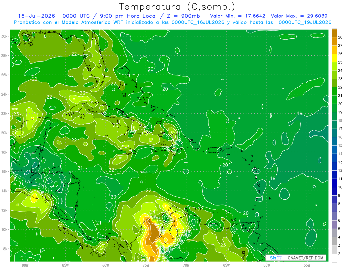Select the "Valor Max. = 29.6039" text
The height and width of the screenshot is (269, 348).
(299, 16)
